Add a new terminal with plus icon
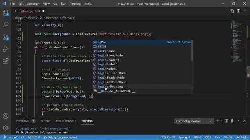 tap(217, 121)
